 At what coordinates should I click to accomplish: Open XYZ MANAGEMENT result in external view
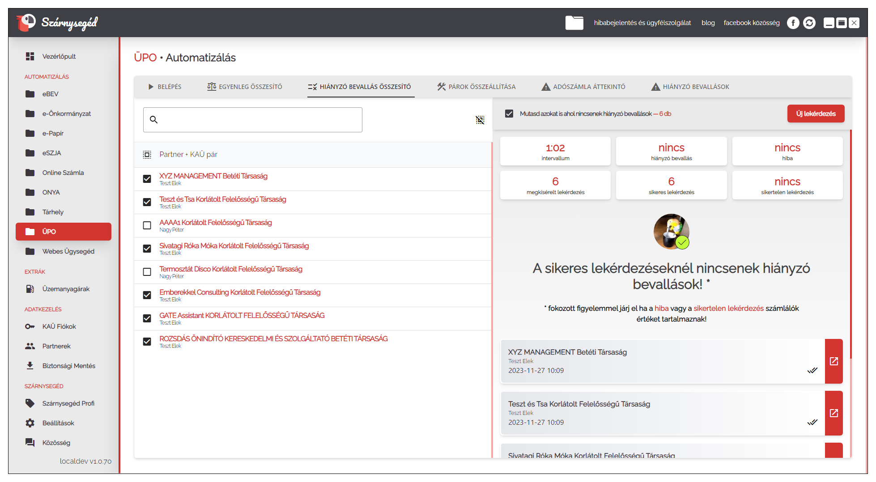coord(833,361)
